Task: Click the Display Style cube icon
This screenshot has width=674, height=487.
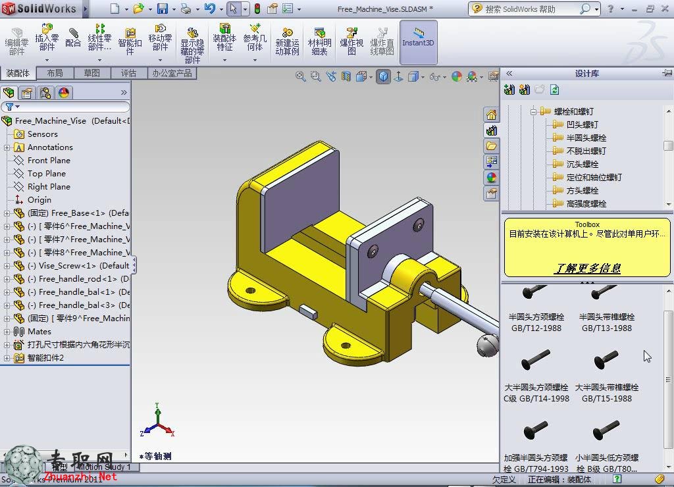Action: tap(413, 76)
